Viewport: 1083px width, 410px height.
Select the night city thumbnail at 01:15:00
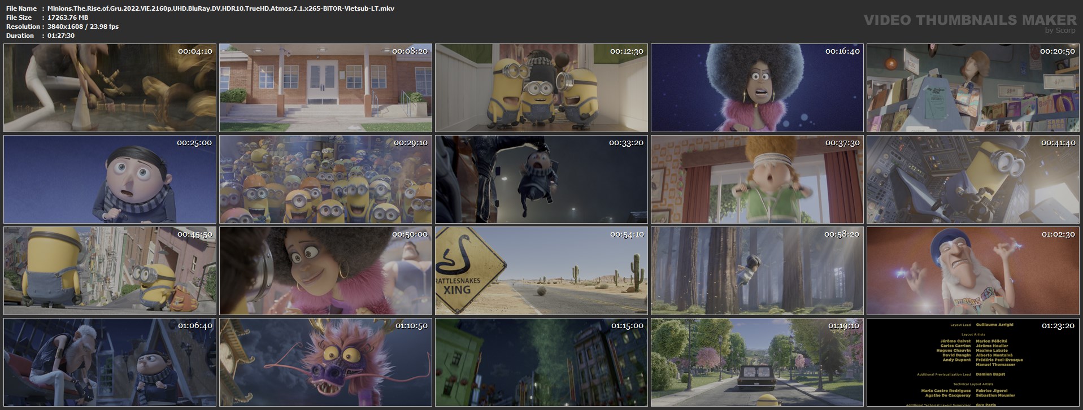tap(541, 363)
